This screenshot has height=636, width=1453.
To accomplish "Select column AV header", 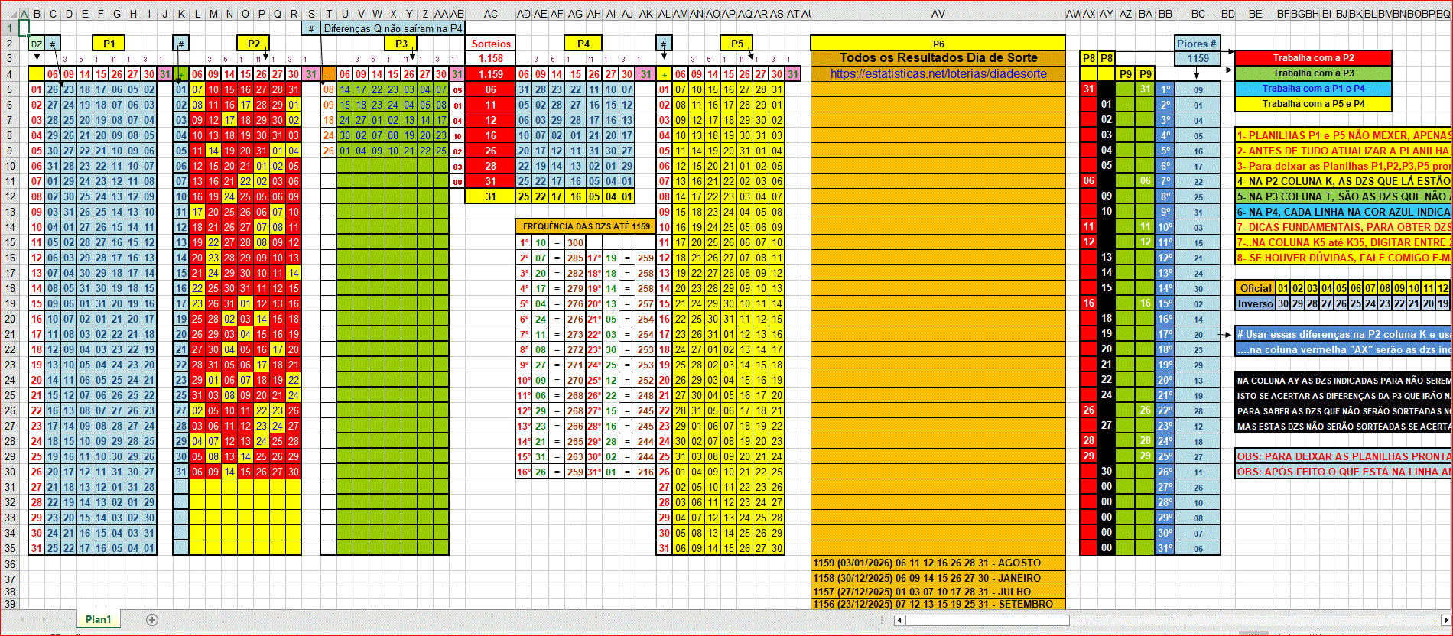I will tap(938, 14).
